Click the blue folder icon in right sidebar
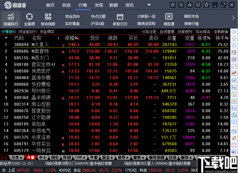Viewport: 238px width, 173px height. click(x=234, y=131)
